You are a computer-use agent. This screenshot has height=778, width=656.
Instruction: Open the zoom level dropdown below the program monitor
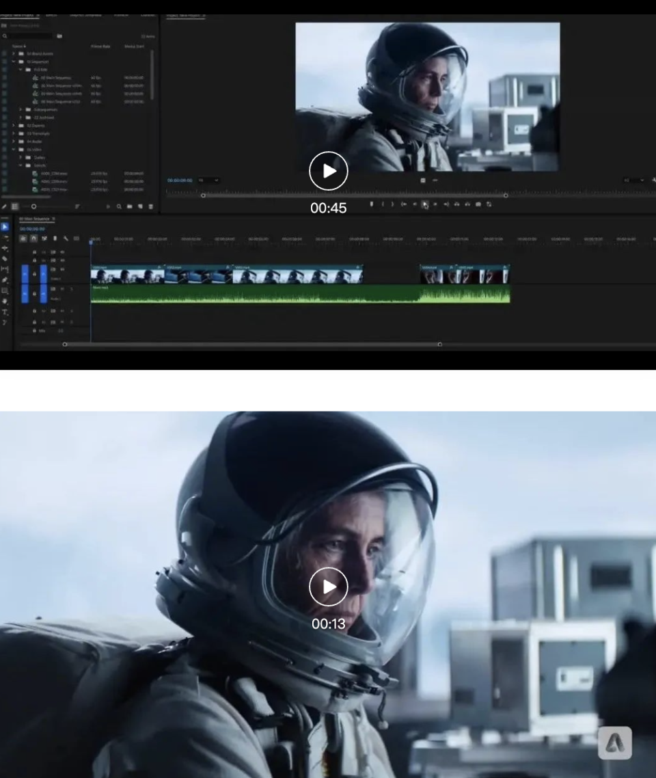(208, 180)
